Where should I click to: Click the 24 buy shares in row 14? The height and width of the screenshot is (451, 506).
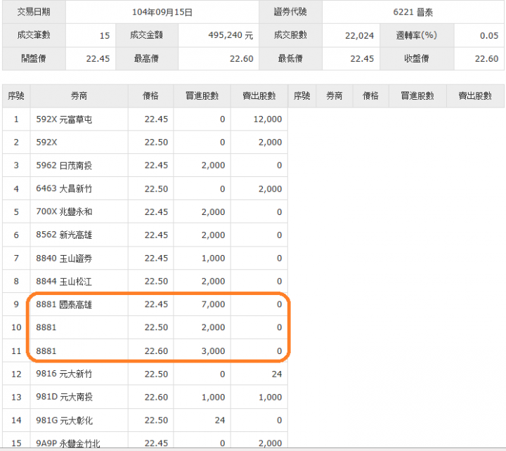point(220,420)
